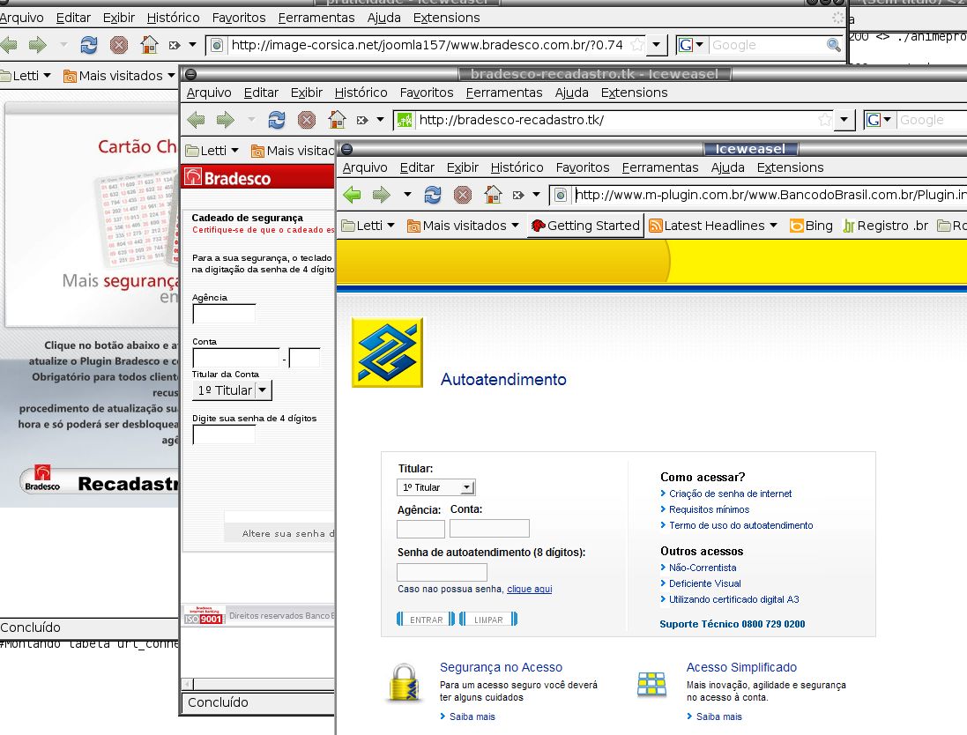The image size is (967, 735).
Task: Click Forward arrow in bradesco-recadastro.tk window
Action: pos(226,120)
